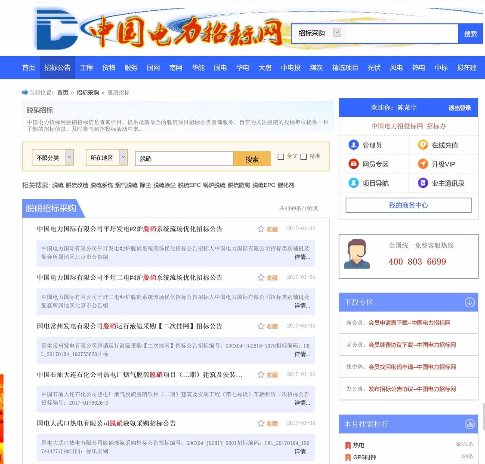Enable the 全文 full-text search checkbox
This screenshot has width=485, height=464.
[x=281, y=156]
